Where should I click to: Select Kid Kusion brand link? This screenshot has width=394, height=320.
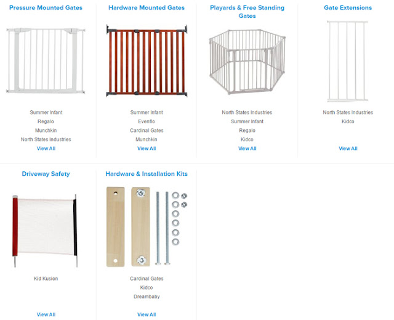coord(46,279)
